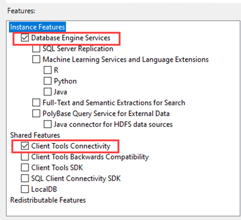The height and width of the screenshot is (220, 241).
Task: Uncheck Client Tools Connectivity
Action: tap(25, 146)
